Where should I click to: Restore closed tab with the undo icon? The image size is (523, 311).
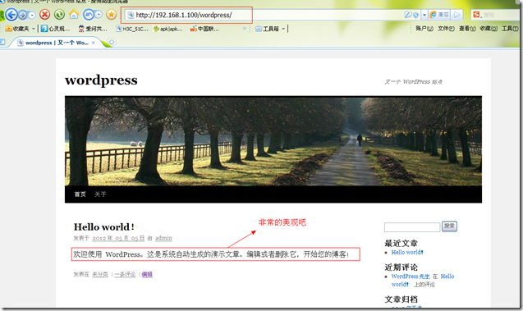(89, 14)
